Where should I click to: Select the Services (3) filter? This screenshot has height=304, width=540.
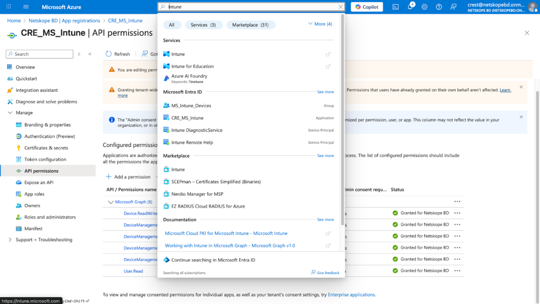[x=203, y=25]
